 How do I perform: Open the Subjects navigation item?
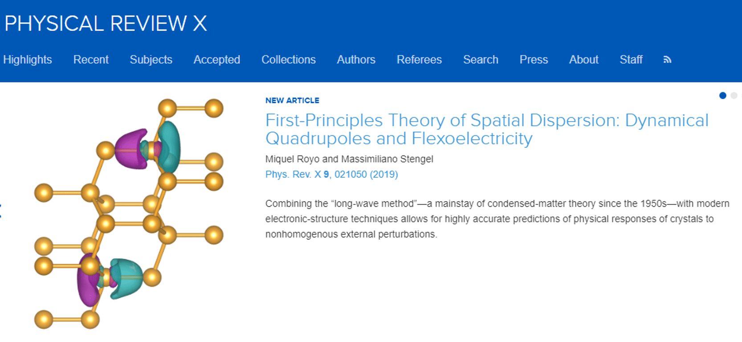pos(151,60)
